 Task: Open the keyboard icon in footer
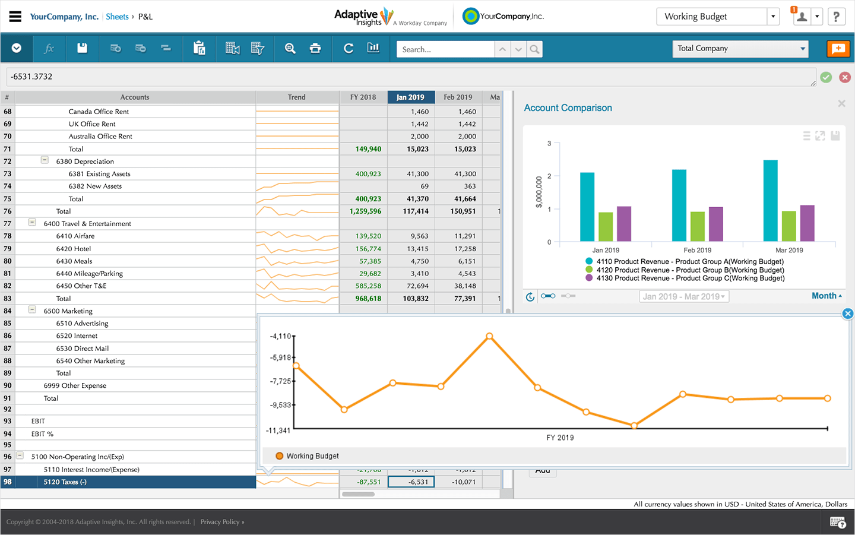click(838, 523)
